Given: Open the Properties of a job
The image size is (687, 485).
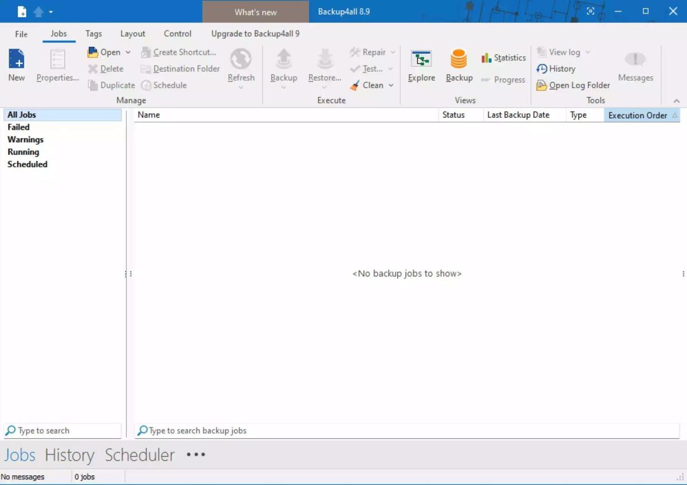Looking at the screenshot, I should click(x=57, y=65).
